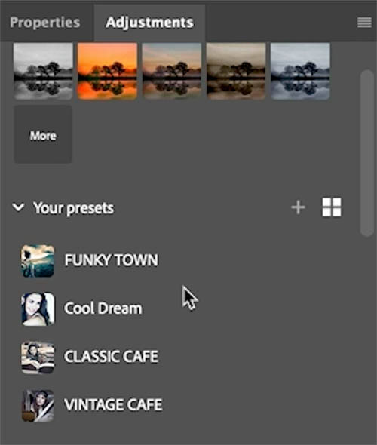Click the VINTAGE CAFE preset thumbnail icon
Viewport: 377px width, 445px height.
click(x=38, y=406)
